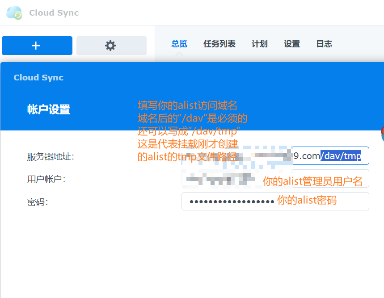Switch to the 总览 tab
This screenshot has height=298, width=384.
[179, 44]
